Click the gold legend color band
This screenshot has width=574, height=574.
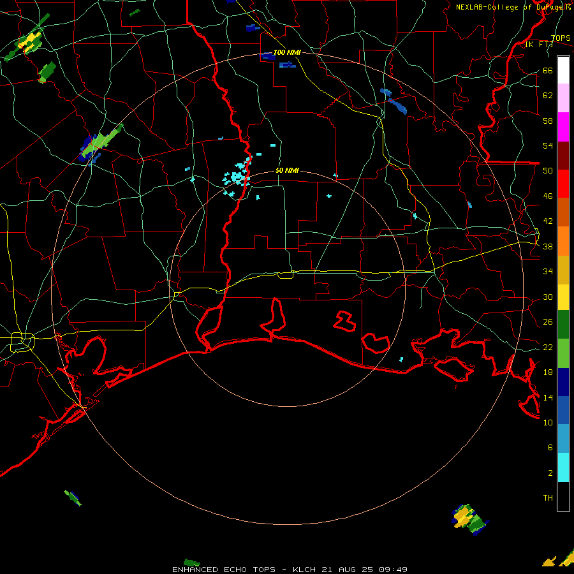click(x=563, y=270)
